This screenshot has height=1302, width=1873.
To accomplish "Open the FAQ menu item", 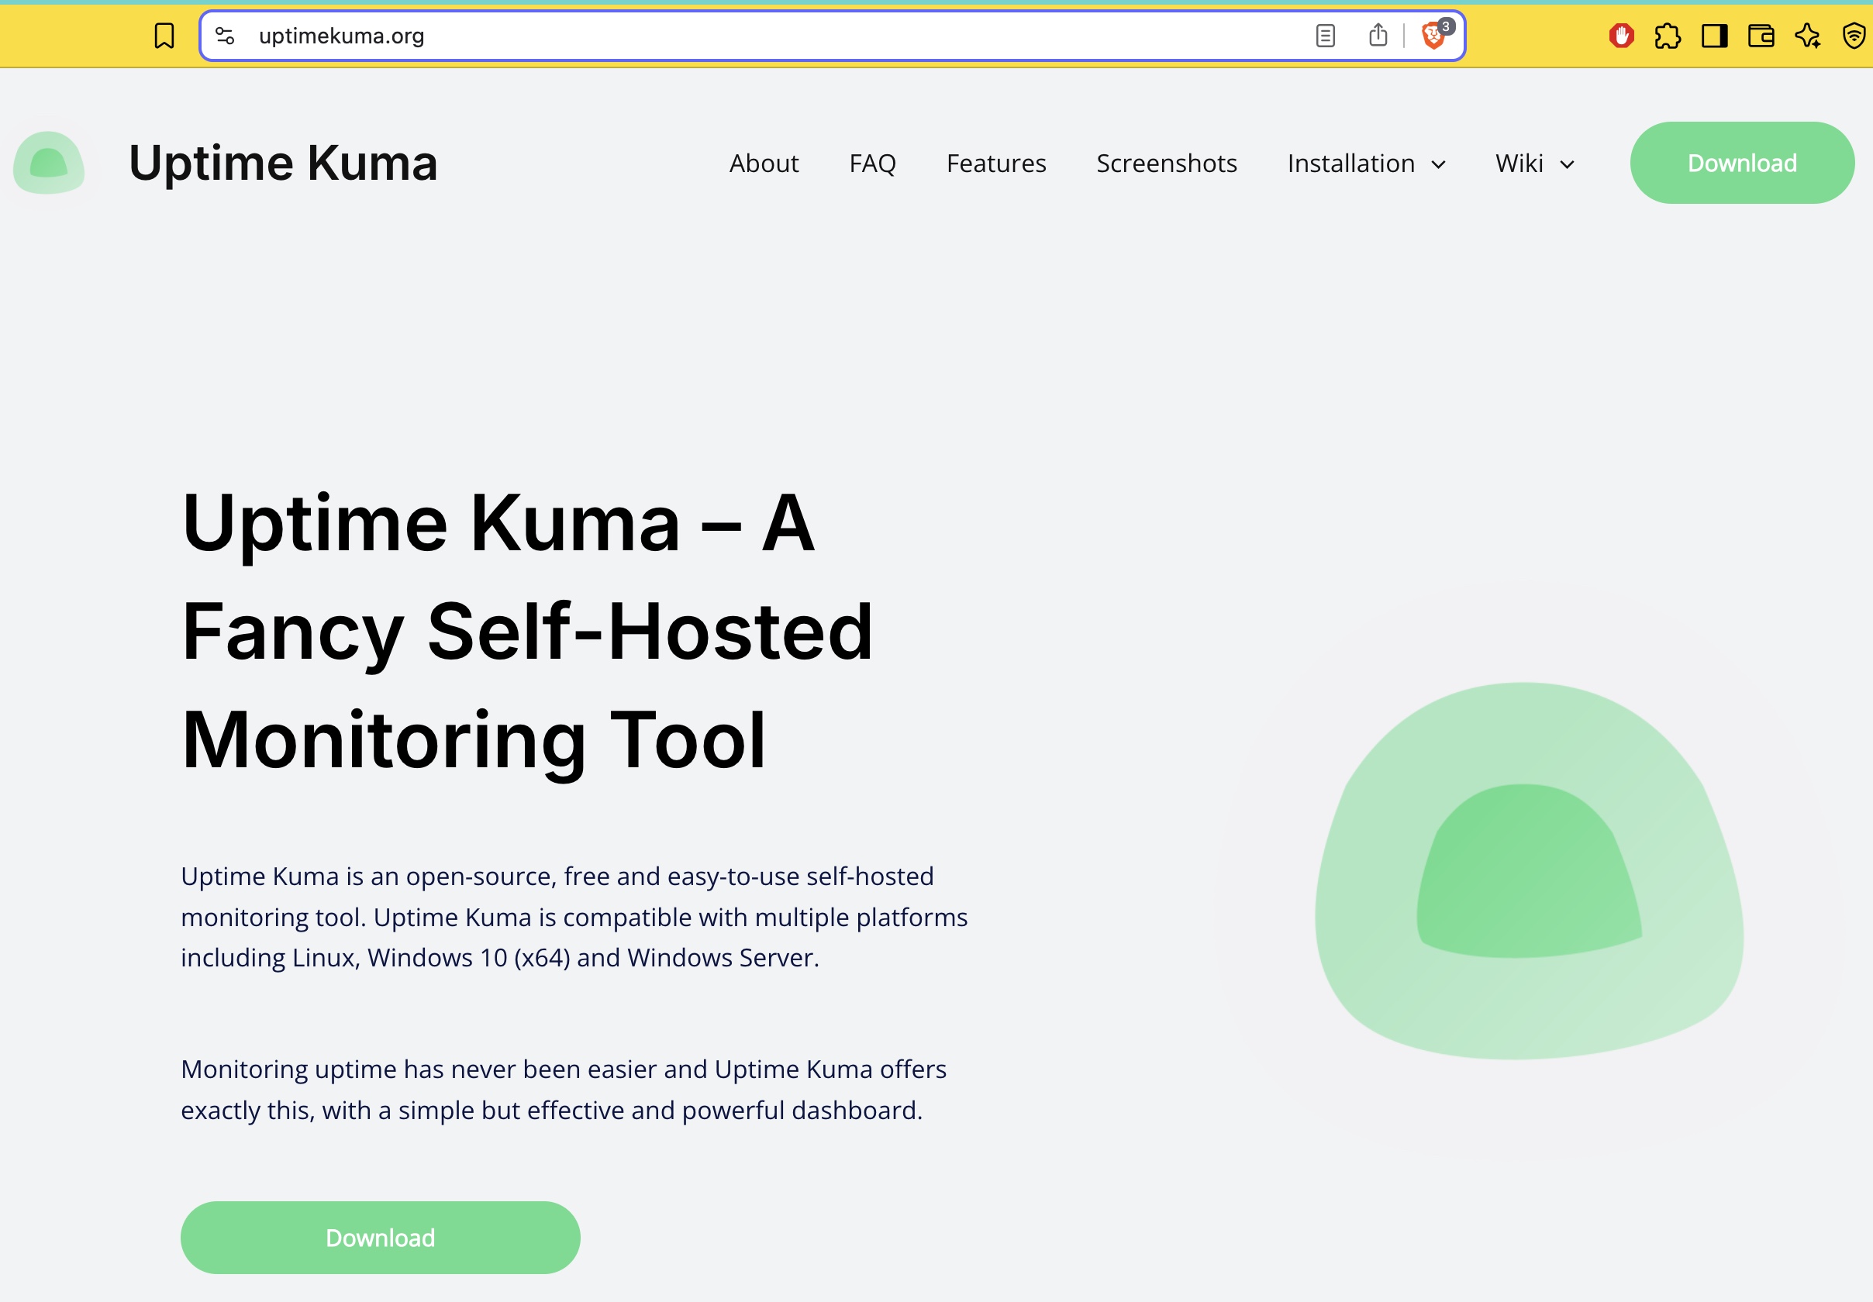I will click(x=872, y=163).
